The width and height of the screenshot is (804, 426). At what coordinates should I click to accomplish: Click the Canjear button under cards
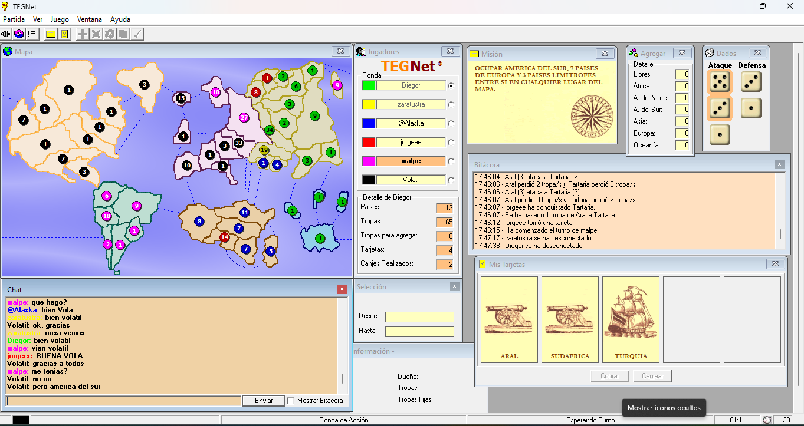(x=652, y=376)
